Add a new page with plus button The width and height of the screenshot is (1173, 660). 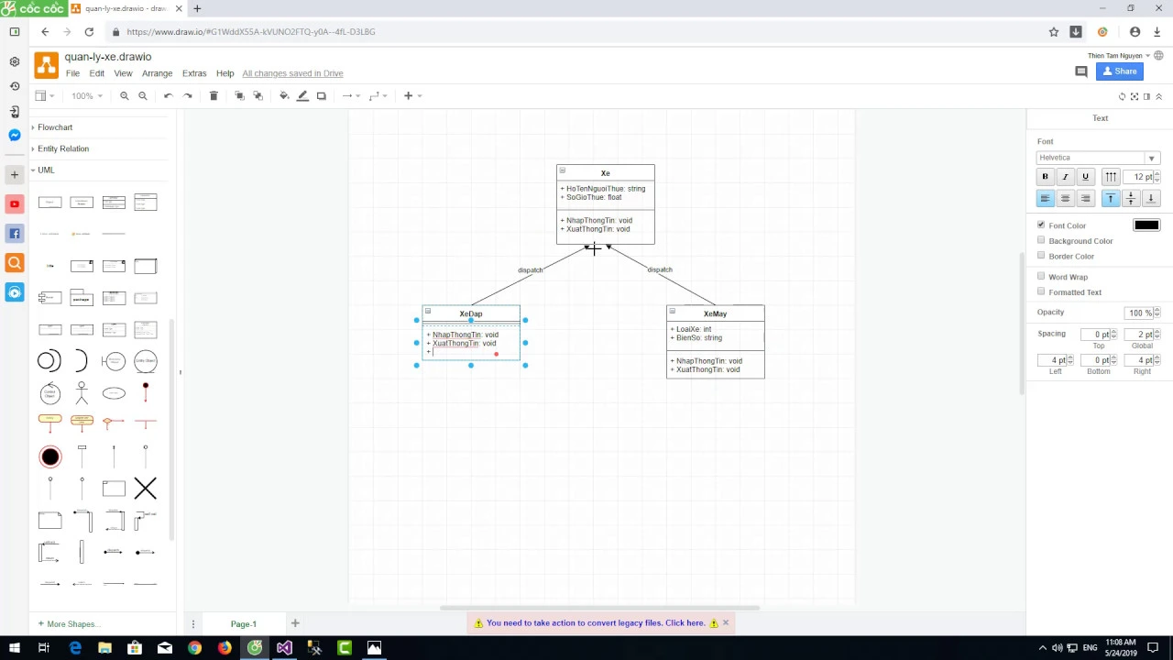pos(295,623)
